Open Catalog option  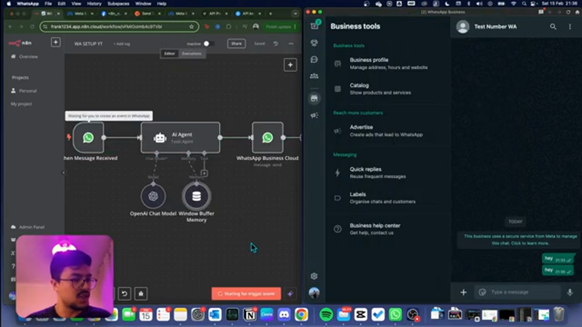(388, 89)
